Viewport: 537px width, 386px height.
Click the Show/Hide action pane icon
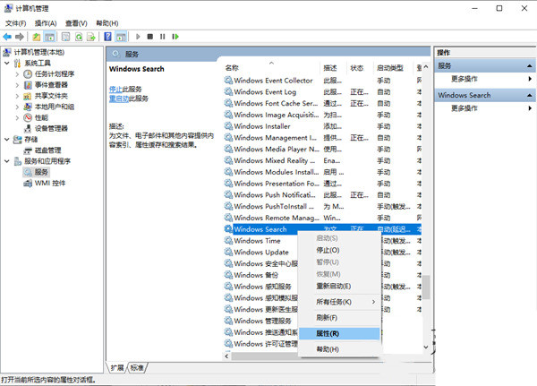point(121,37)
